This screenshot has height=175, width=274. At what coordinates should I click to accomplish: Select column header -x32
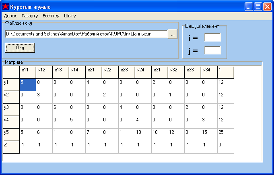pos(176,72)
